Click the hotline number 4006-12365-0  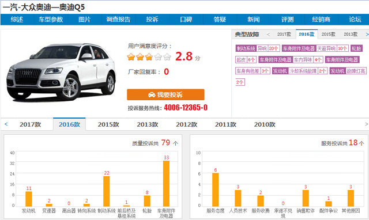pos(186,108)
